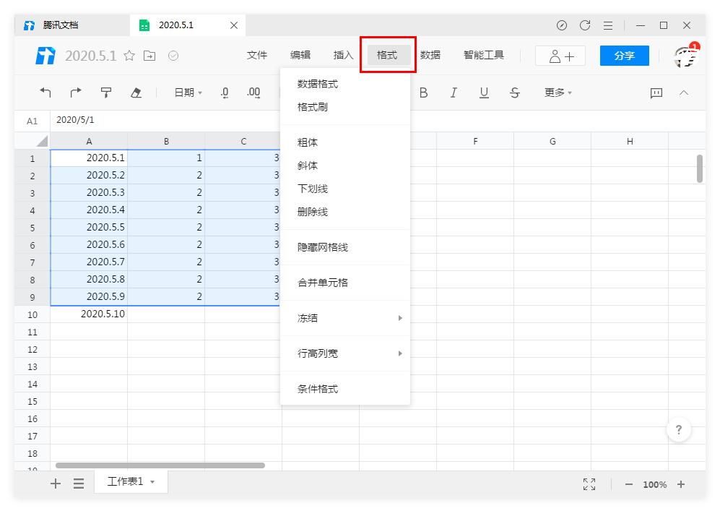
Task: Click the undo icon
Action: tap(45, 93)
